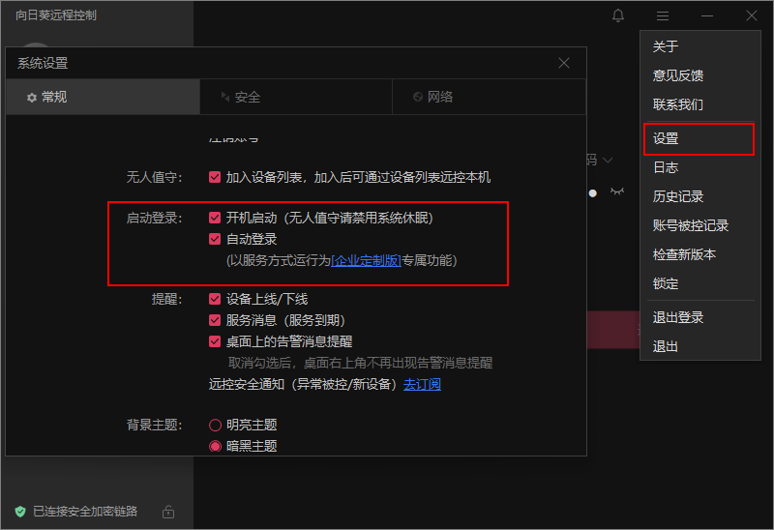Screen dimensions: 774x530
Task: Close the 系统设置 dialog
Action: (564, 63)
